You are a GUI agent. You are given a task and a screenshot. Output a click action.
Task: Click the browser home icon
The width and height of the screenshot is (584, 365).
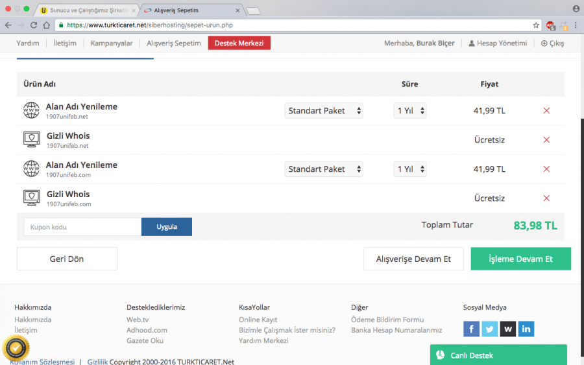(x=47, y=25)
